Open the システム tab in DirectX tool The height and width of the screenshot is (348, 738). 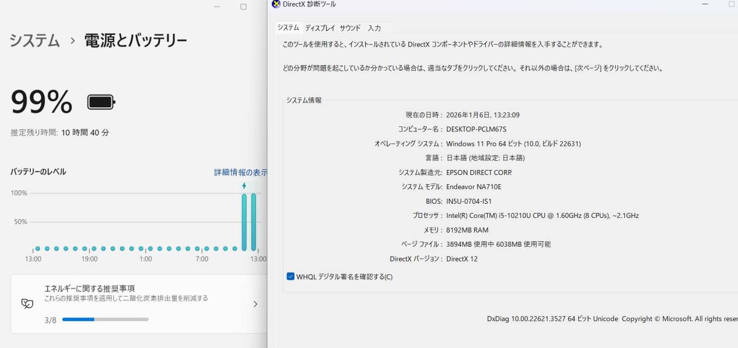point(288,28)
